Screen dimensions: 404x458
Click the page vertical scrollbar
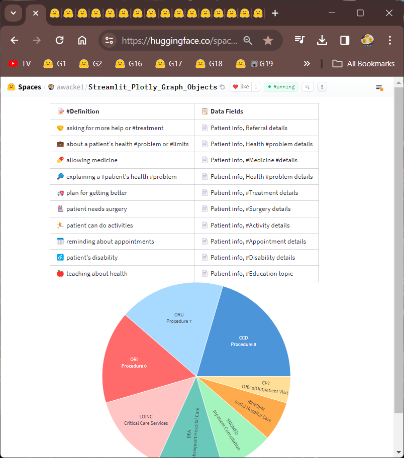point(398,251)
